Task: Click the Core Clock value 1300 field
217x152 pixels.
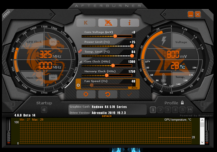Action: click(x=132, y=62)
